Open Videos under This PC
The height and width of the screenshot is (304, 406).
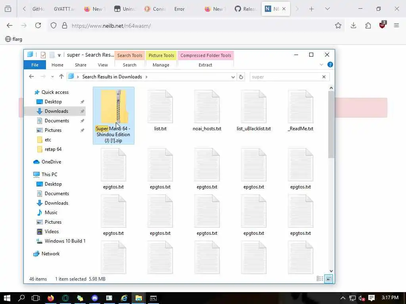pyautogui.click(x=52, y=232)
